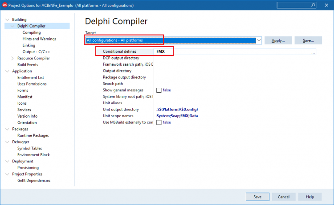Toggle Show general messages checkbox
The height and width of the screenshot is (205, 334).
tap(159, 90)
